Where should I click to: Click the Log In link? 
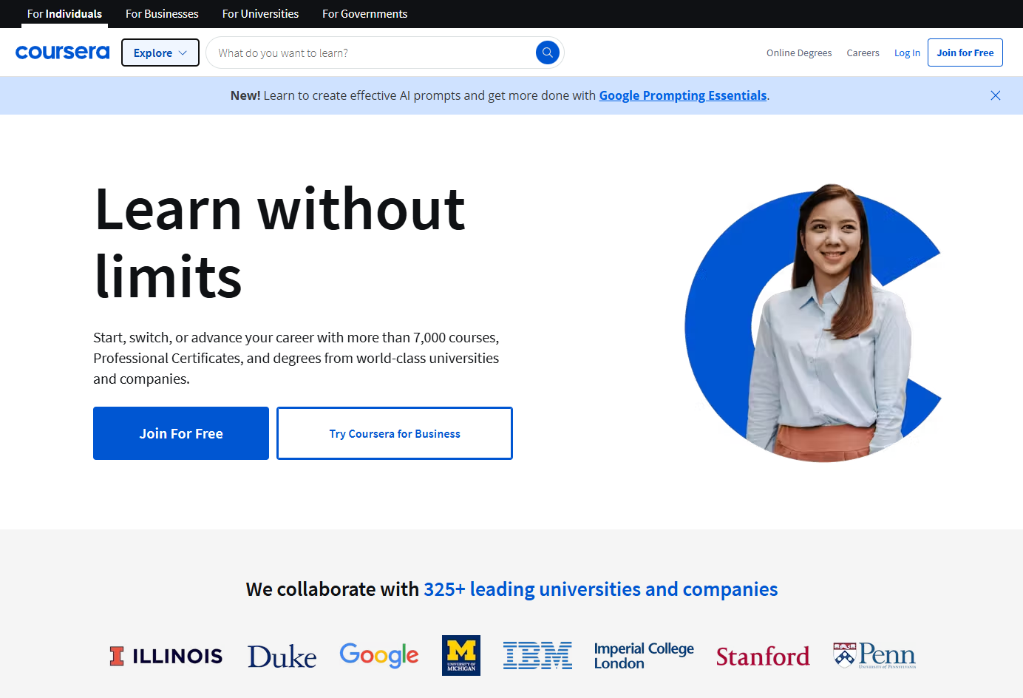pos(907,52)
